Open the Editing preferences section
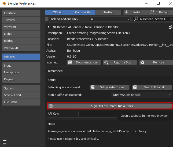Viewport: 173px width, 147px height. tap(21, 41)
